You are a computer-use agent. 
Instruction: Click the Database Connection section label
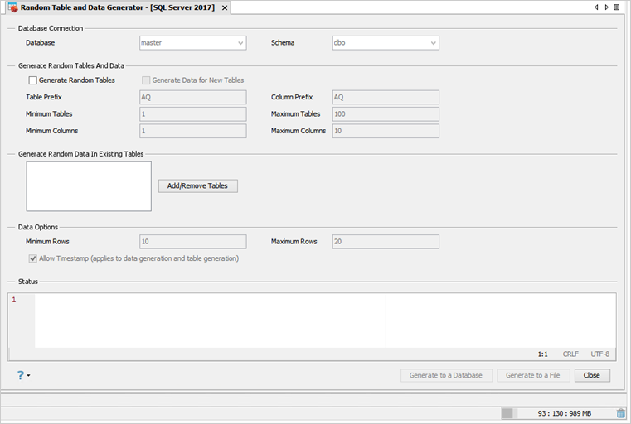(x=51, y=28)
